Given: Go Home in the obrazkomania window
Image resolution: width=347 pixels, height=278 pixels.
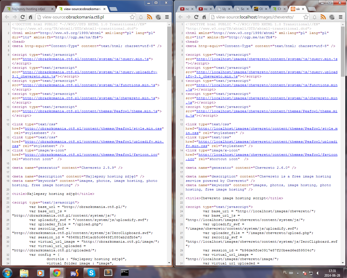Looking at the screenshot, I should point(30,17).
